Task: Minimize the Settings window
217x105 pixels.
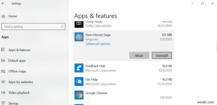Action: pyautogui.click(x=192, y=4)
